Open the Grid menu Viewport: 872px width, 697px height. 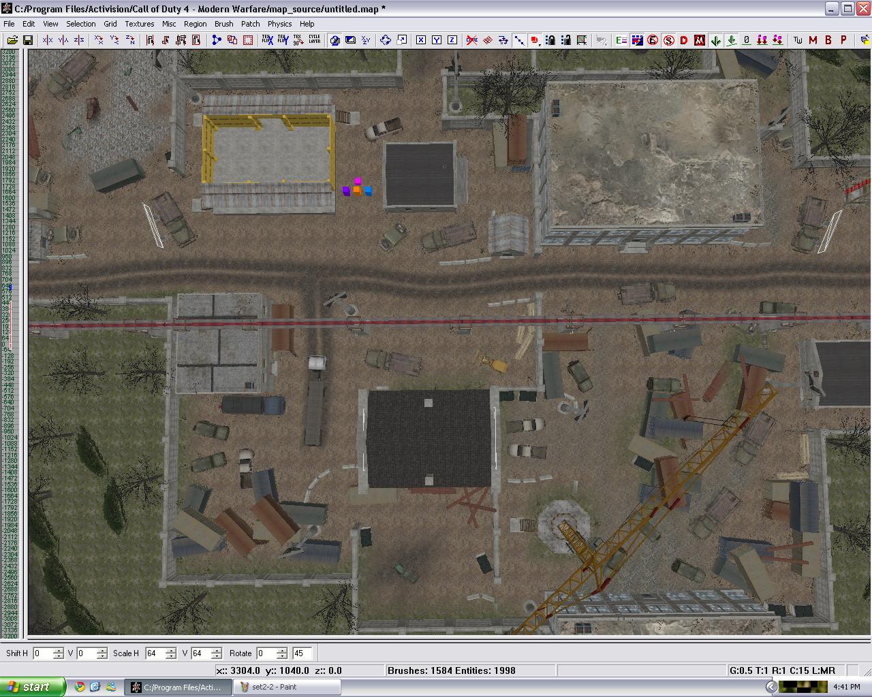(x=110, y=24)
